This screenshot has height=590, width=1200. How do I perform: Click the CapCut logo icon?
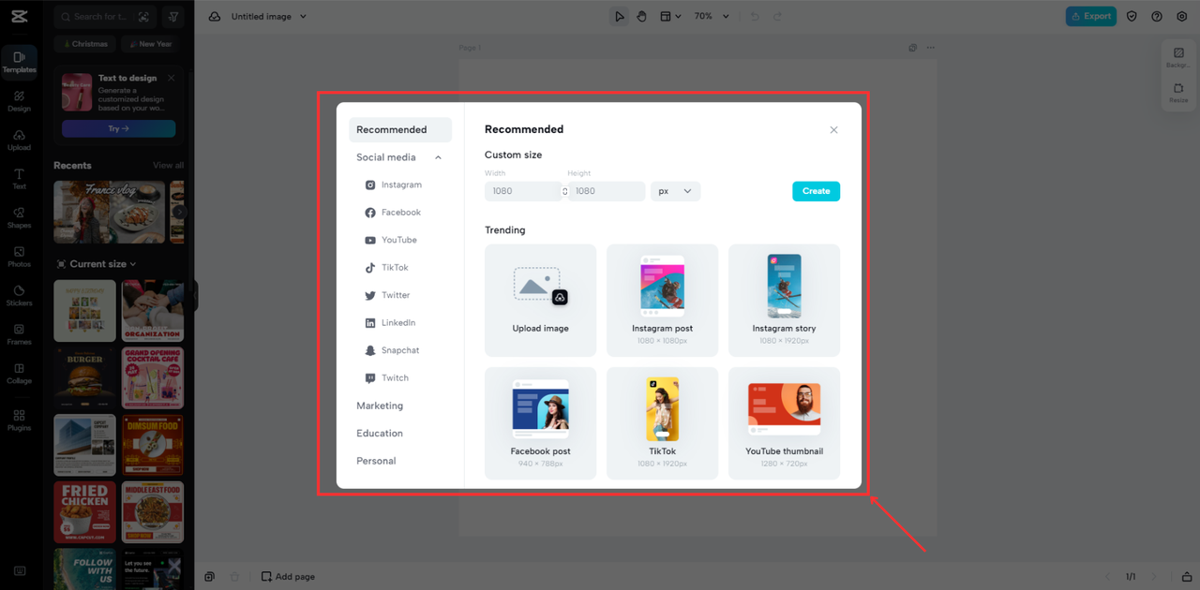point(19,16)
